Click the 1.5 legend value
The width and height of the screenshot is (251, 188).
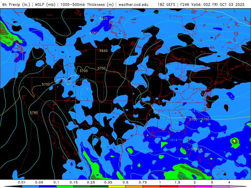coord(177,182)
